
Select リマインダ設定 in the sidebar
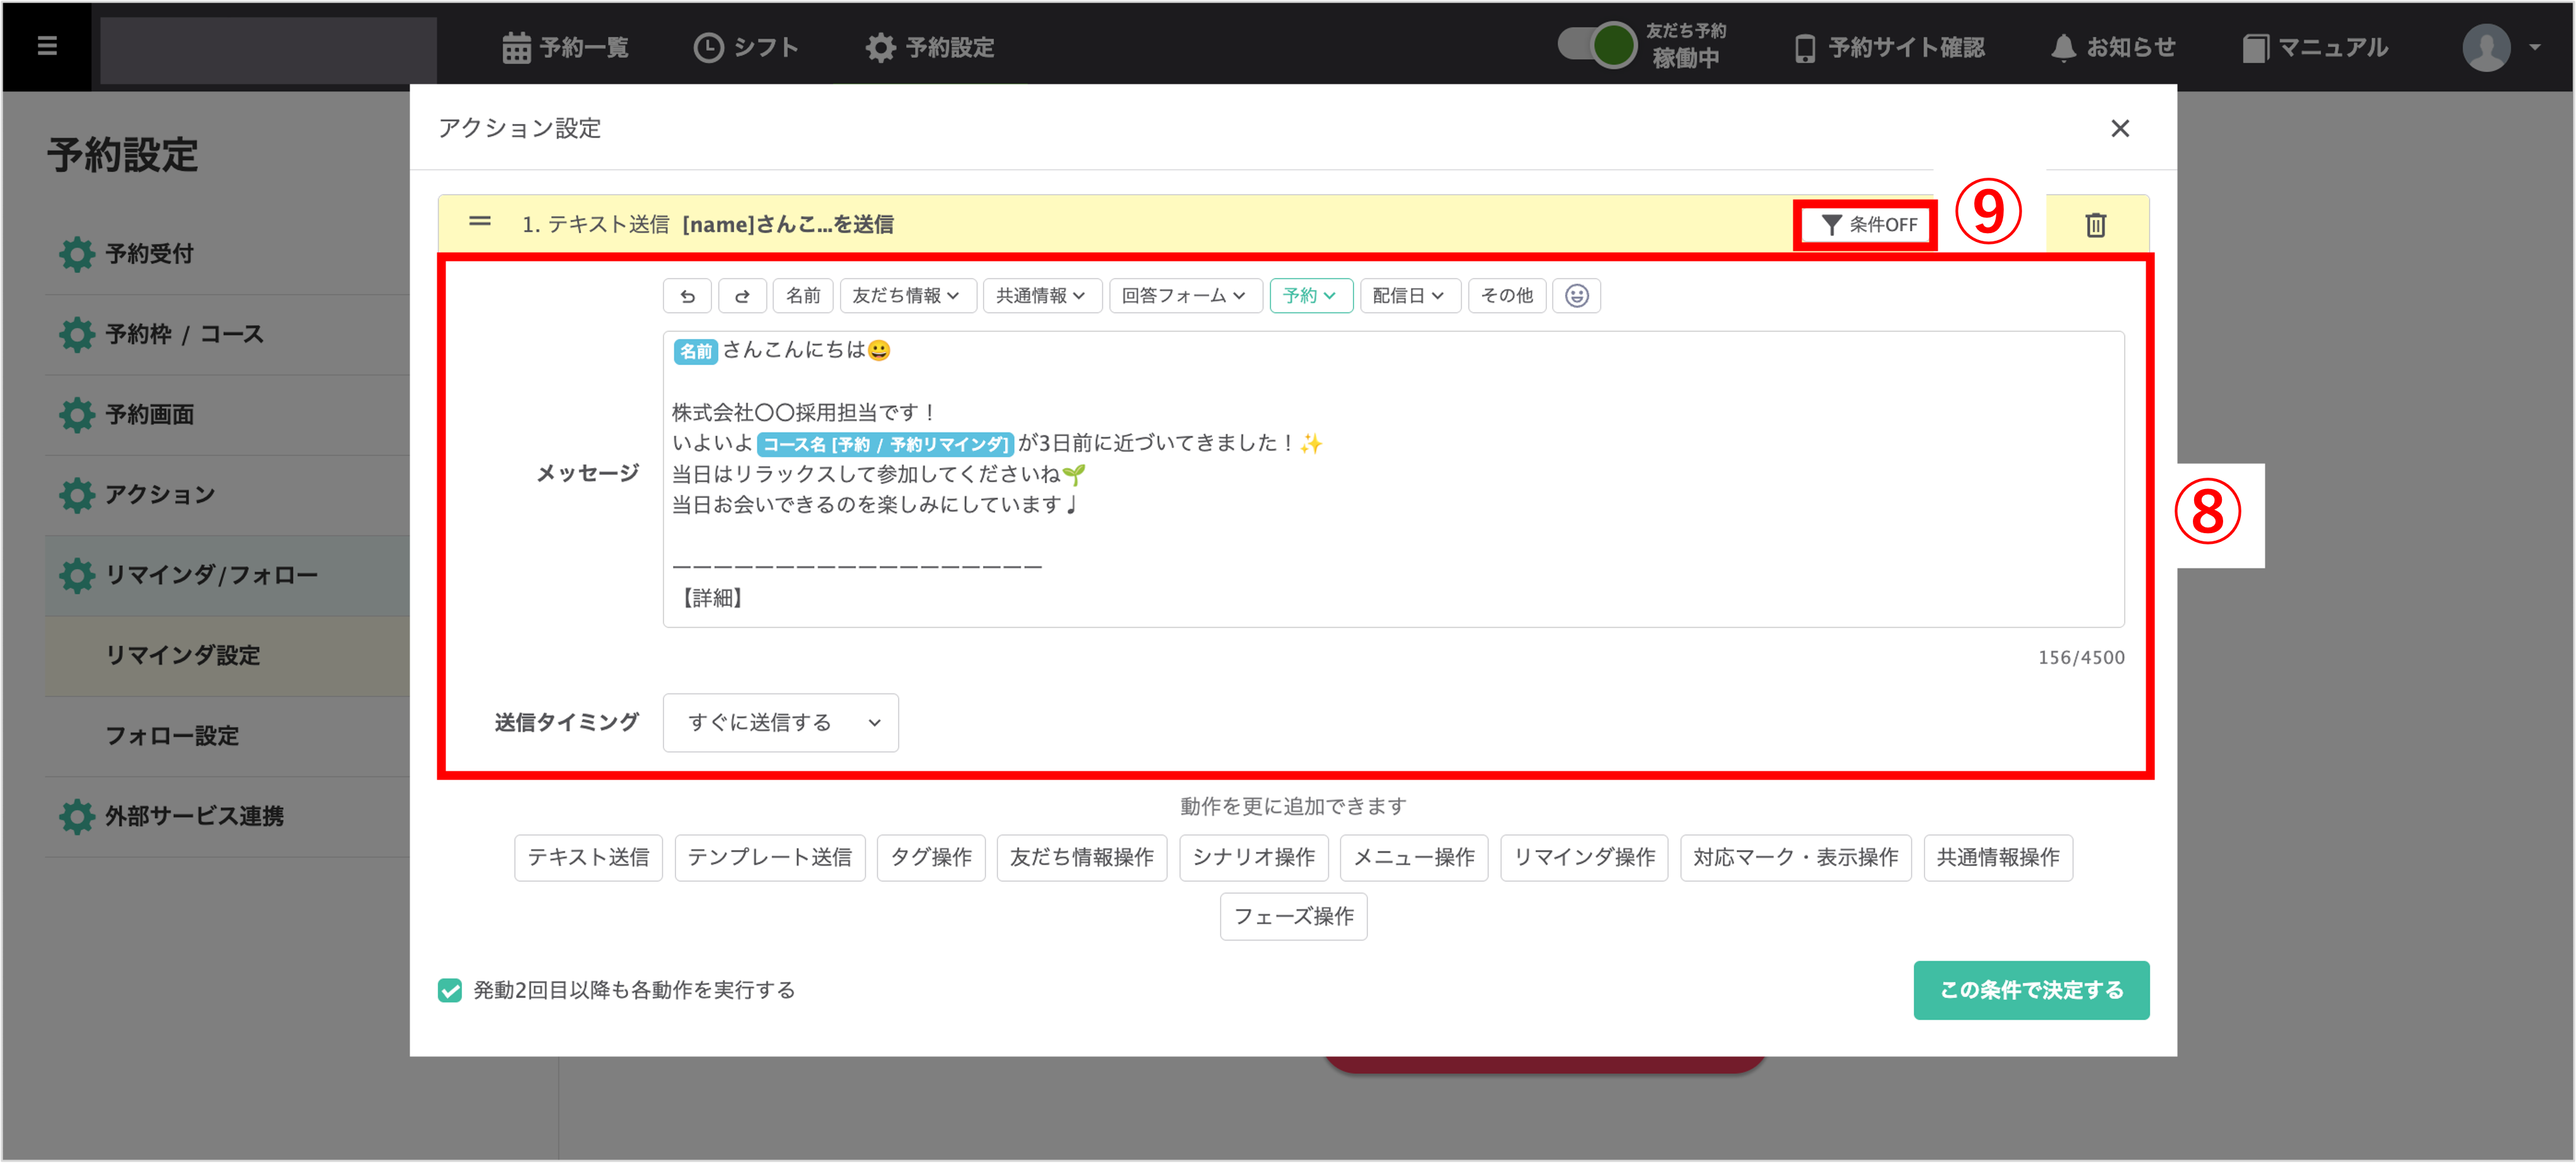(x=183, y=656)
